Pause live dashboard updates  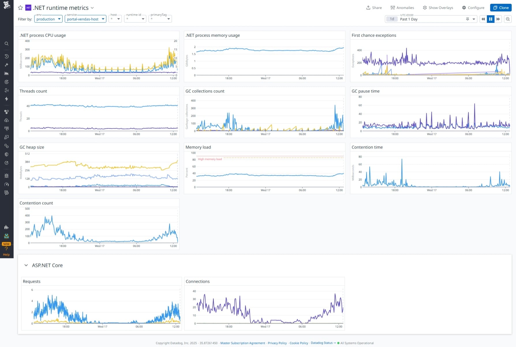491,19
